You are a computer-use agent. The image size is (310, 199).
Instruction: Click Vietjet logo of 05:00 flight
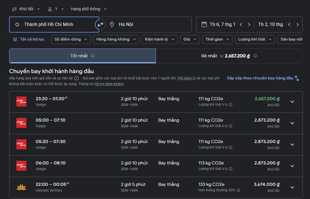click(x=21, y=123)
